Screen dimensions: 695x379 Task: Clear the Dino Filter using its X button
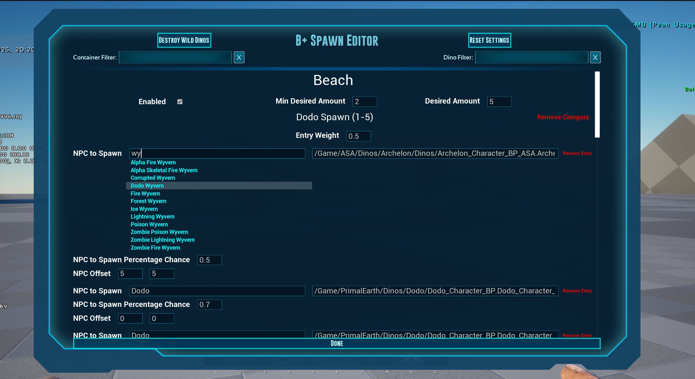click(595, 57)
